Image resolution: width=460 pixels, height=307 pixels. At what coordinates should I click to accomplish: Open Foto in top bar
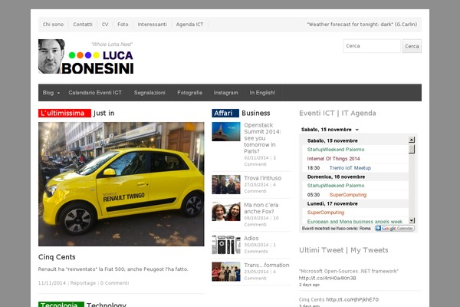(x=123, y=25)
